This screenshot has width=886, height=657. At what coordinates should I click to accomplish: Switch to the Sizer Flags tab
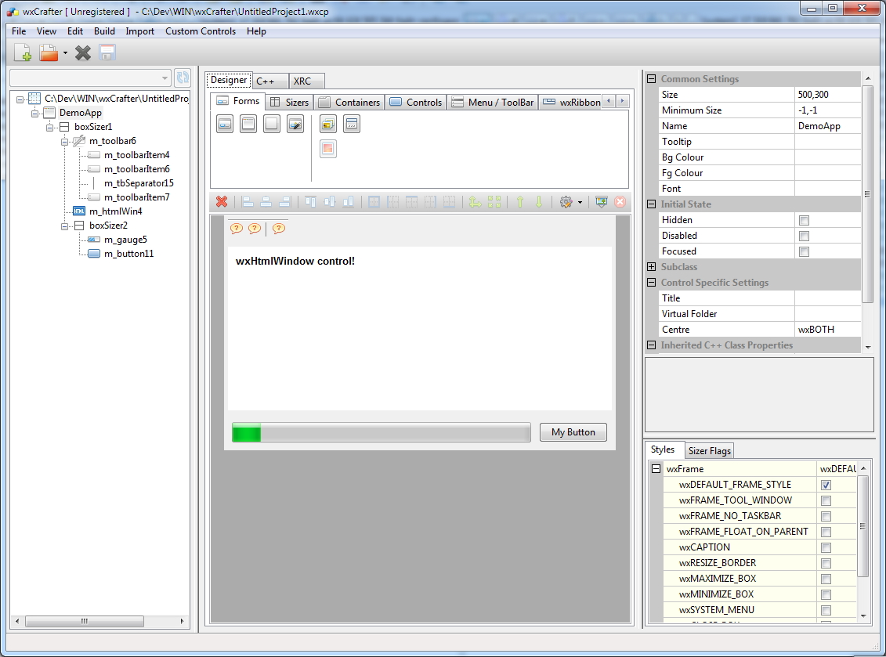pyautogui.click(x=709, y=451)
